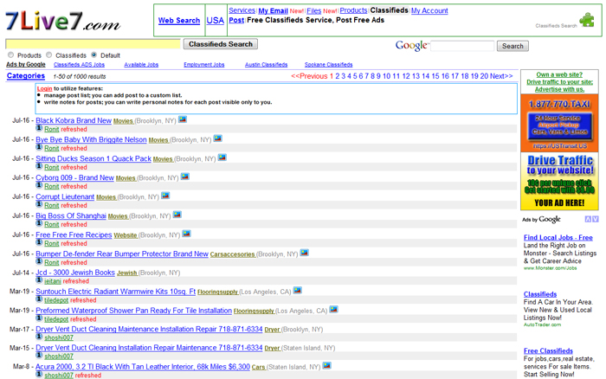Image resolution: width=606 pixels, height=379 pixels.
Task: Click picture icon for Preformed Waterproof Shower Pan listing
Action: point(334,310)
